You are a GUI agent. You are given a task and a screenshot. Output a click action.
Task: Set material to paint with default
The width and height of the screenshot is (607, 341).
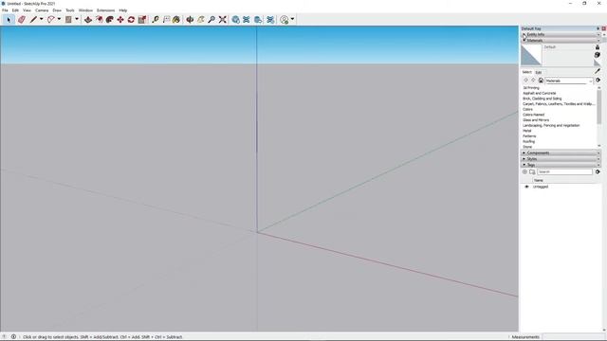point(598,63)
